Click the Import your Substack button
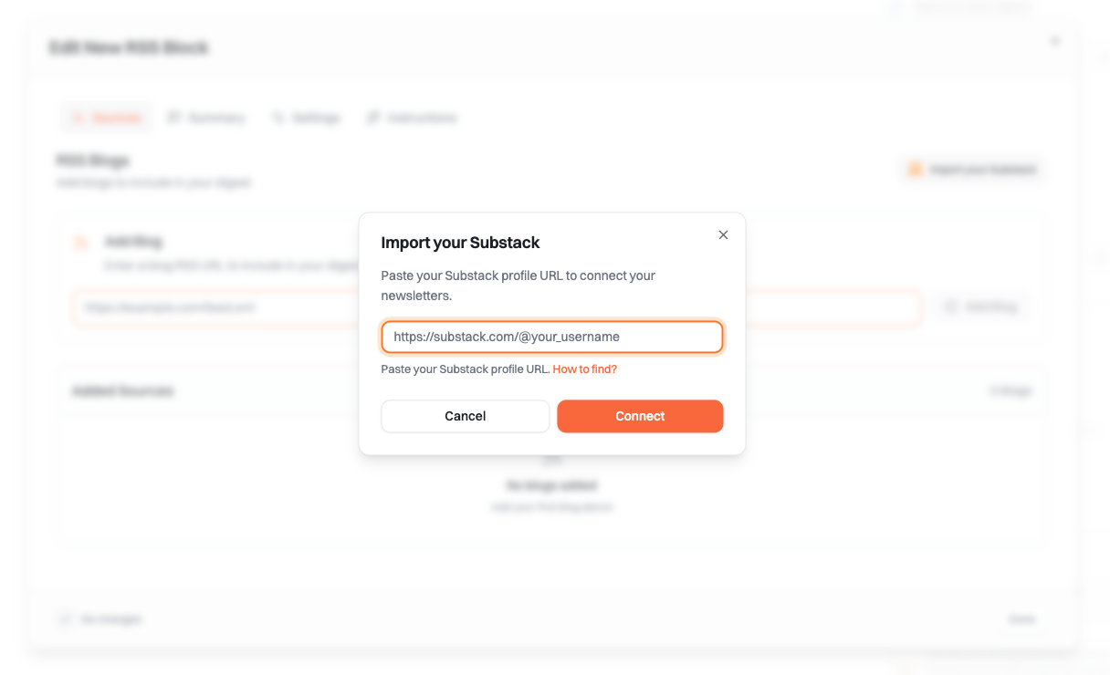 point(972,170)
